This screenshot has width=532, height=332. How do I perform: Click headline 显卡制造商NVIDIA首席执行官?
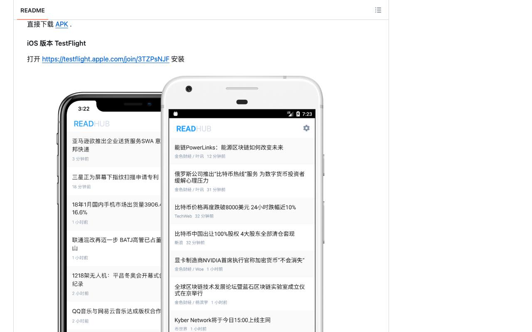click(x=239, y=260)
